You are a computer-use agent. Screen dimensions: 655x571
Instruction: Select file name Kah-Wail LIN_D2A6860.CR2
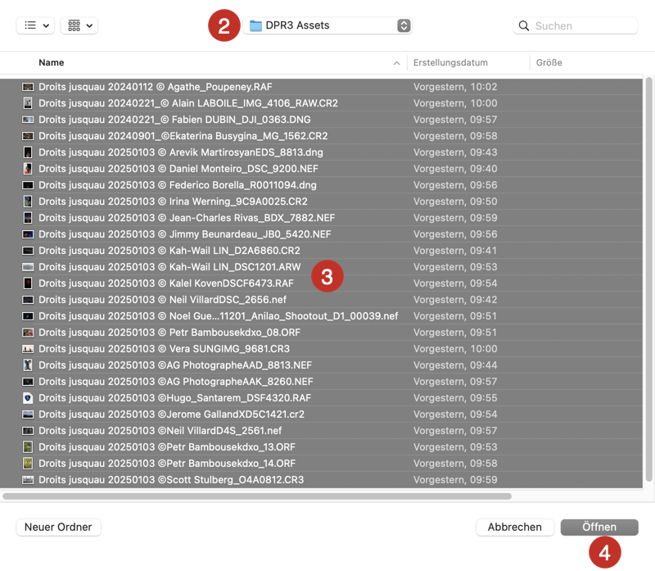click(x=169, y=251)
